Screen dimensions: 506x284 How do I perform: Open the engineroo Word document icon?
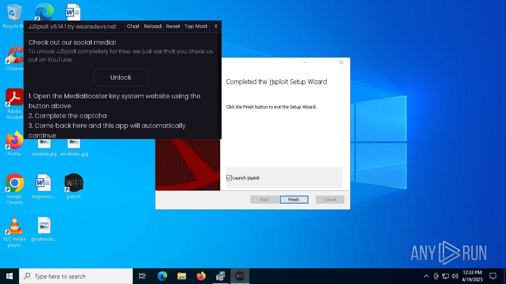pyautogui.click(x=44, y=186)
